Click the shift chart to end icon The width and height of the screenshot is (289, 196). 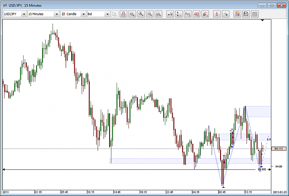point(115,14)
